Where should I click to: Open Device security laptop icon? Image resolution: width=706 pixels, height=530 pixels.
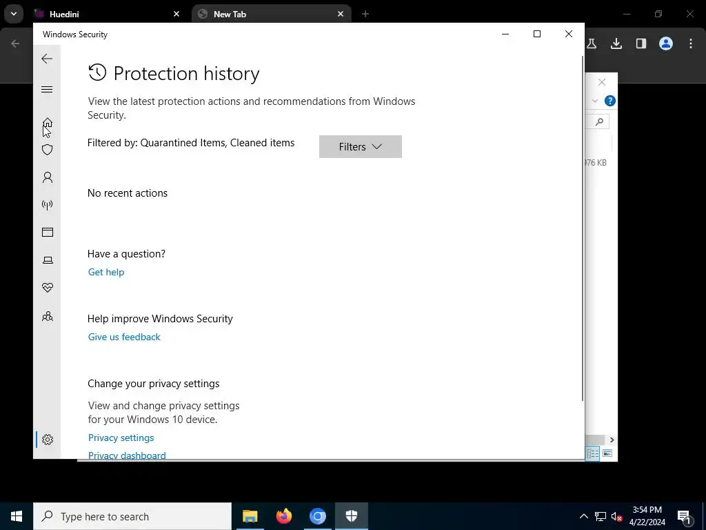48,260
